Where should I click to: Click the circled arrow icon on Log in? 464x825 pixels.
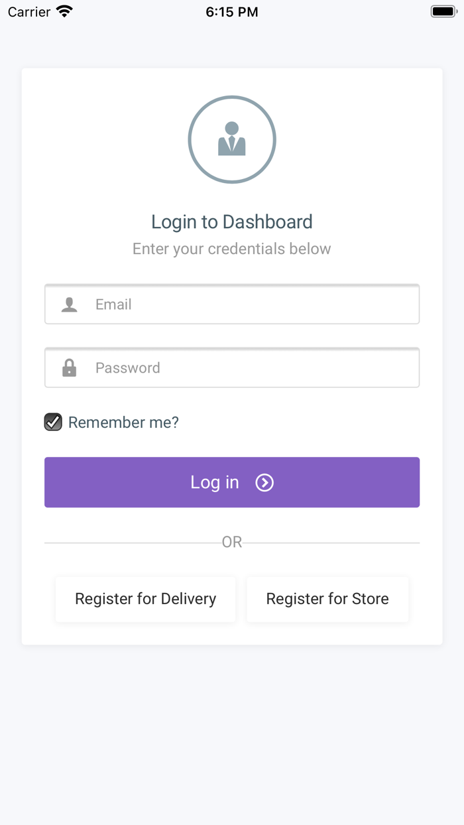pyautogui.click(x=264, y=483)
